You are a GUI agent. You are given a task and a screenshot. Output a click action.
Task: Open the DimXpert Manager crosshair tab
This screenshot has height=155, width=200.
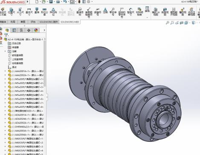pos(29,30)
